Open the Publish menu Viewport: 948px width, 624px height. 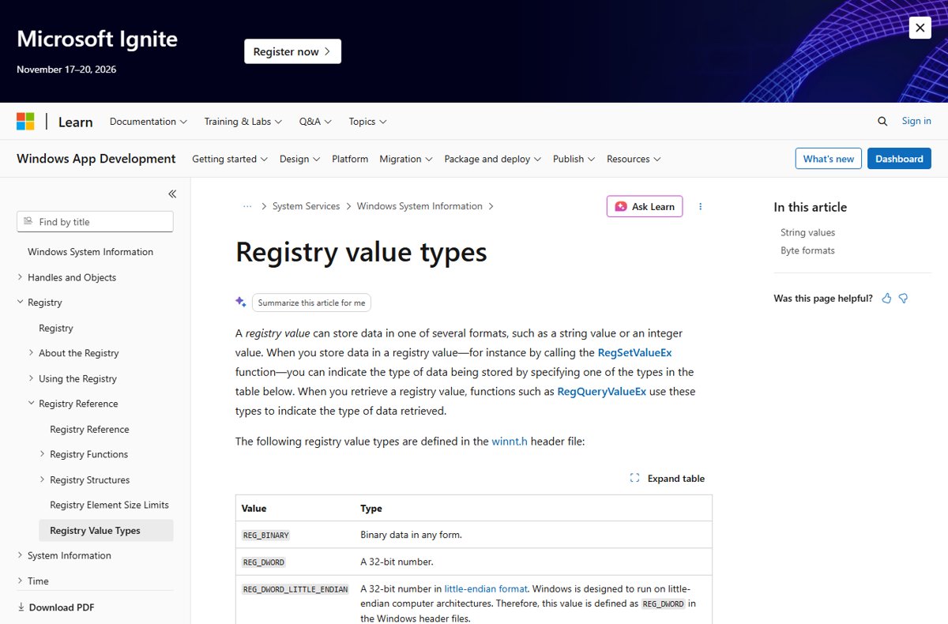pos(574,159)
